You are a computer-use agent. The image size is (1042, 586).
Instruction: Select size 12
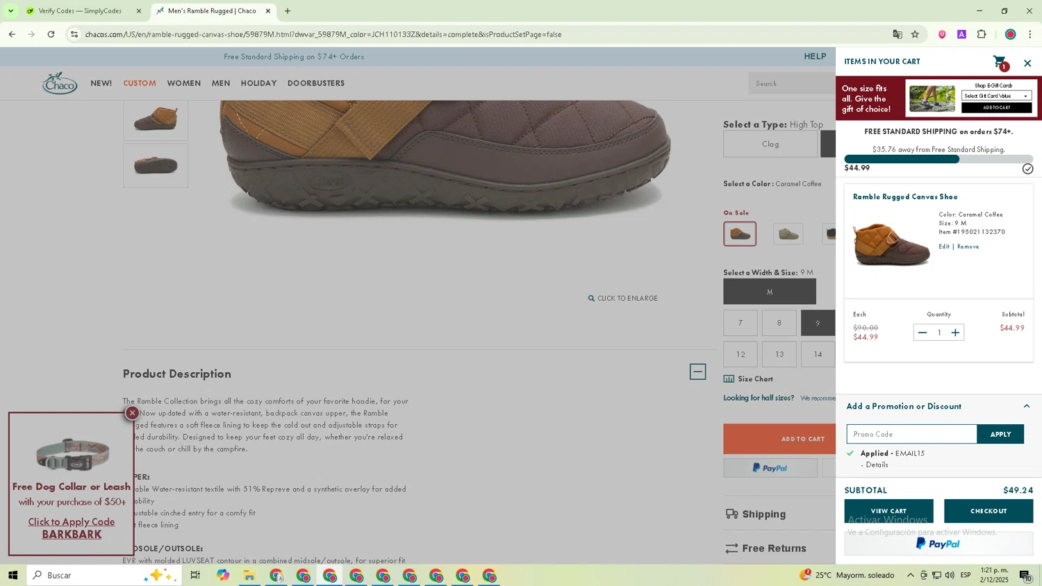click(x=741, y=354)
